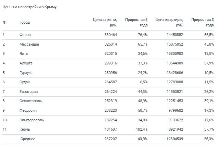The image size is (217, 145).
Task: Click the average growth 43,9%
Action: (143, 139)
